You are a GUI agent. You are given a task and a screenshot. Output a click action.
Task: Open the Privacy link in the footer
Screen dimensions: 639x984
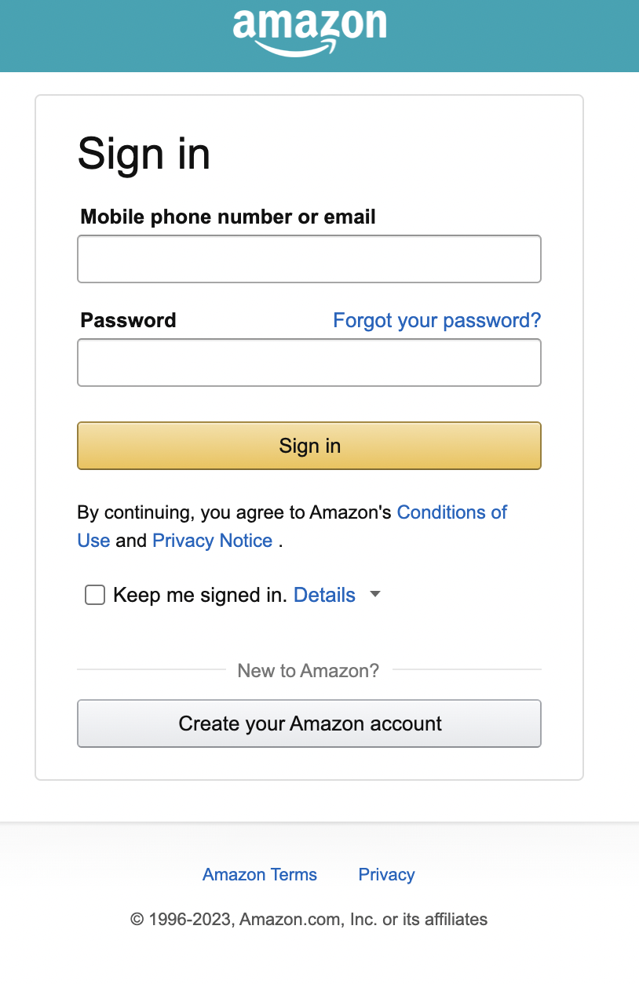[386, 875]
